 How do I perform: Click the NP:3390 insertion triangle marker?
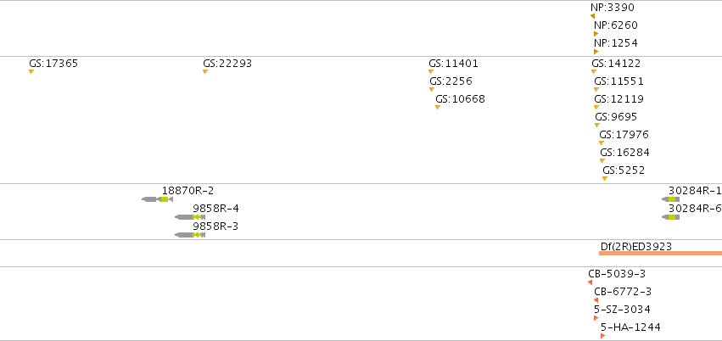tap(592, 16)
